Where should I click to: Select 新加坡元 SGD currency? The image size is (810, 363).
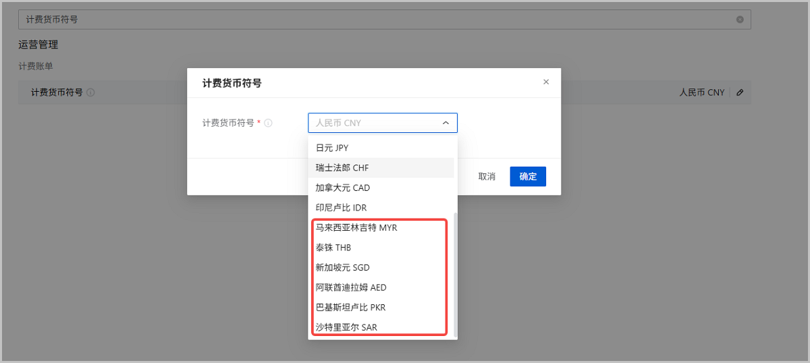(x=343, y=267)
